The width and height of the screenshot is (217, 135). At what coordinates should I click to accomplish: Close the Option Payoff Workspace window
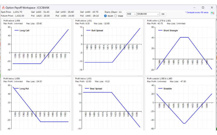[x=212, y=8]
